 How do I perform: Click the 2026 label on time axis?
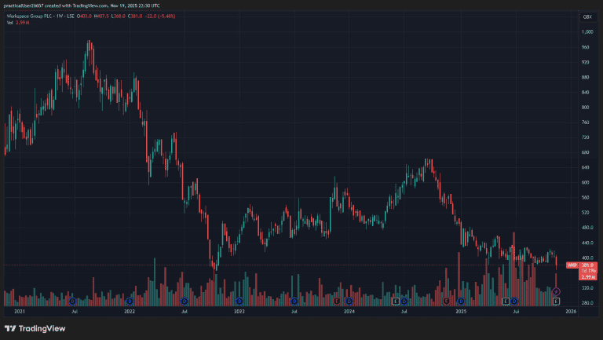tap(571, 312)
